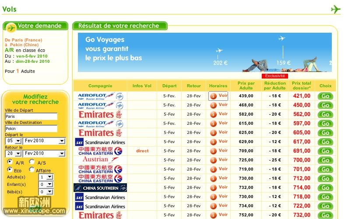The image size is (348, 219).
Task: Click the Prix par Adulte column header
Action: coord(246,86)
